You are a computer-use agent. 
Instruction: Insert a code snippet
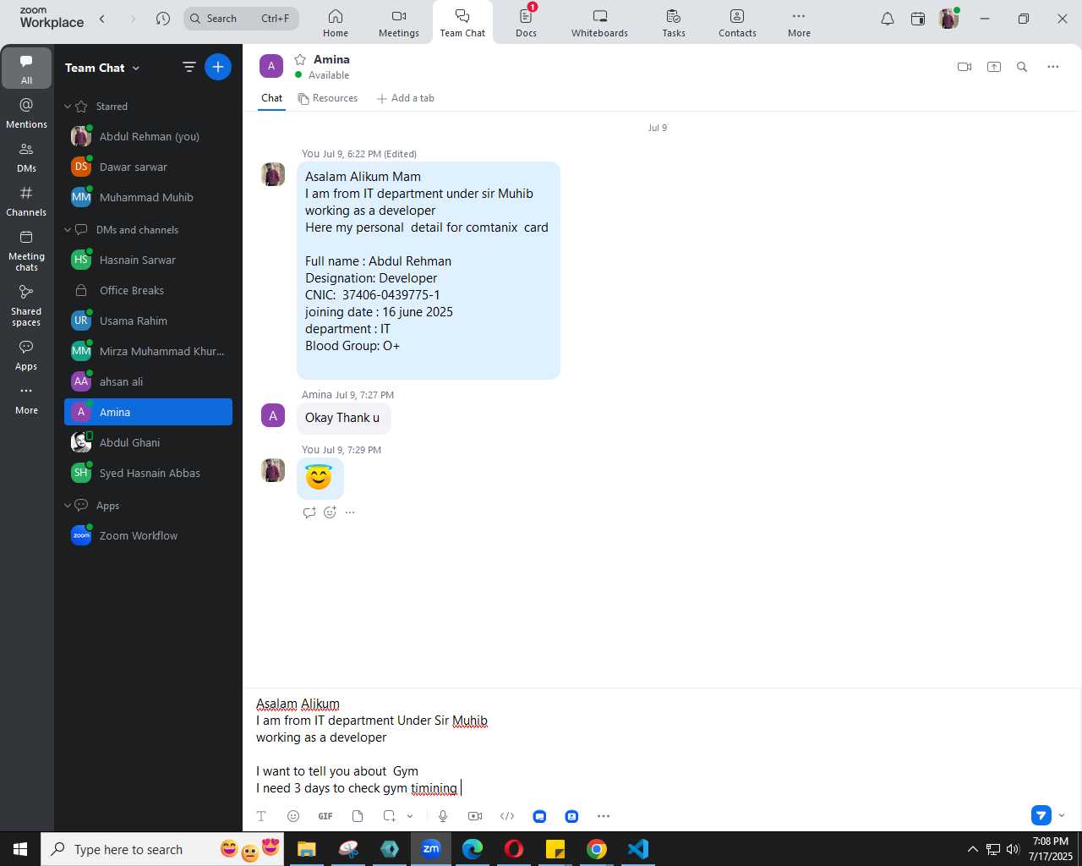point(507,816)
